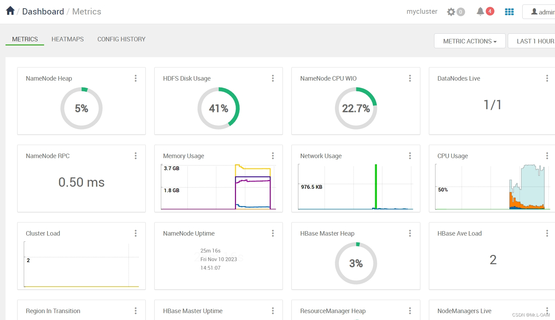
Task: Click the Region In Transition widget title
Action: 53,311
